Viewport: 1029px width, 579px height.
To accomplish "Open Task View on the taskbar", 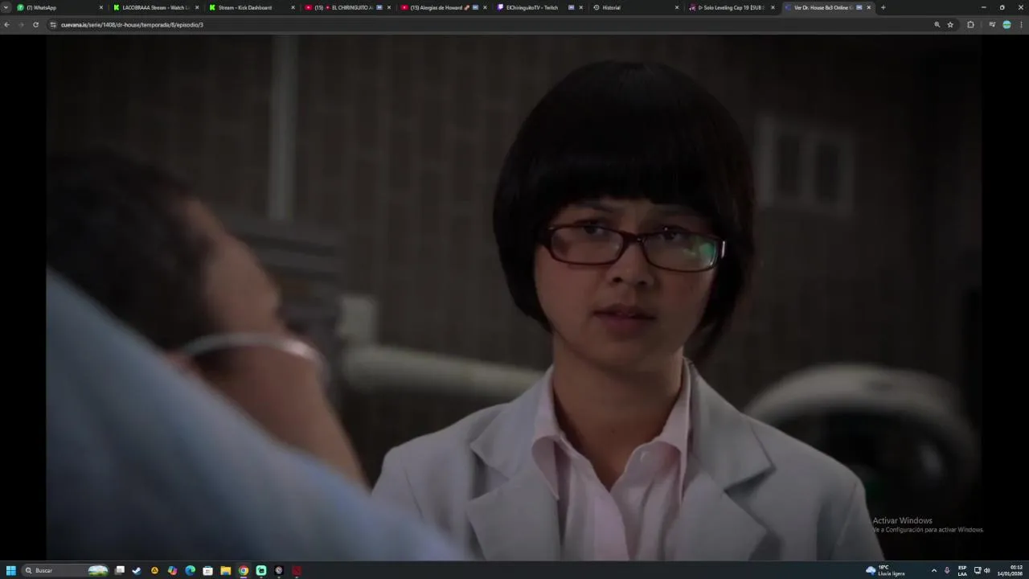I will coord(120,570).
